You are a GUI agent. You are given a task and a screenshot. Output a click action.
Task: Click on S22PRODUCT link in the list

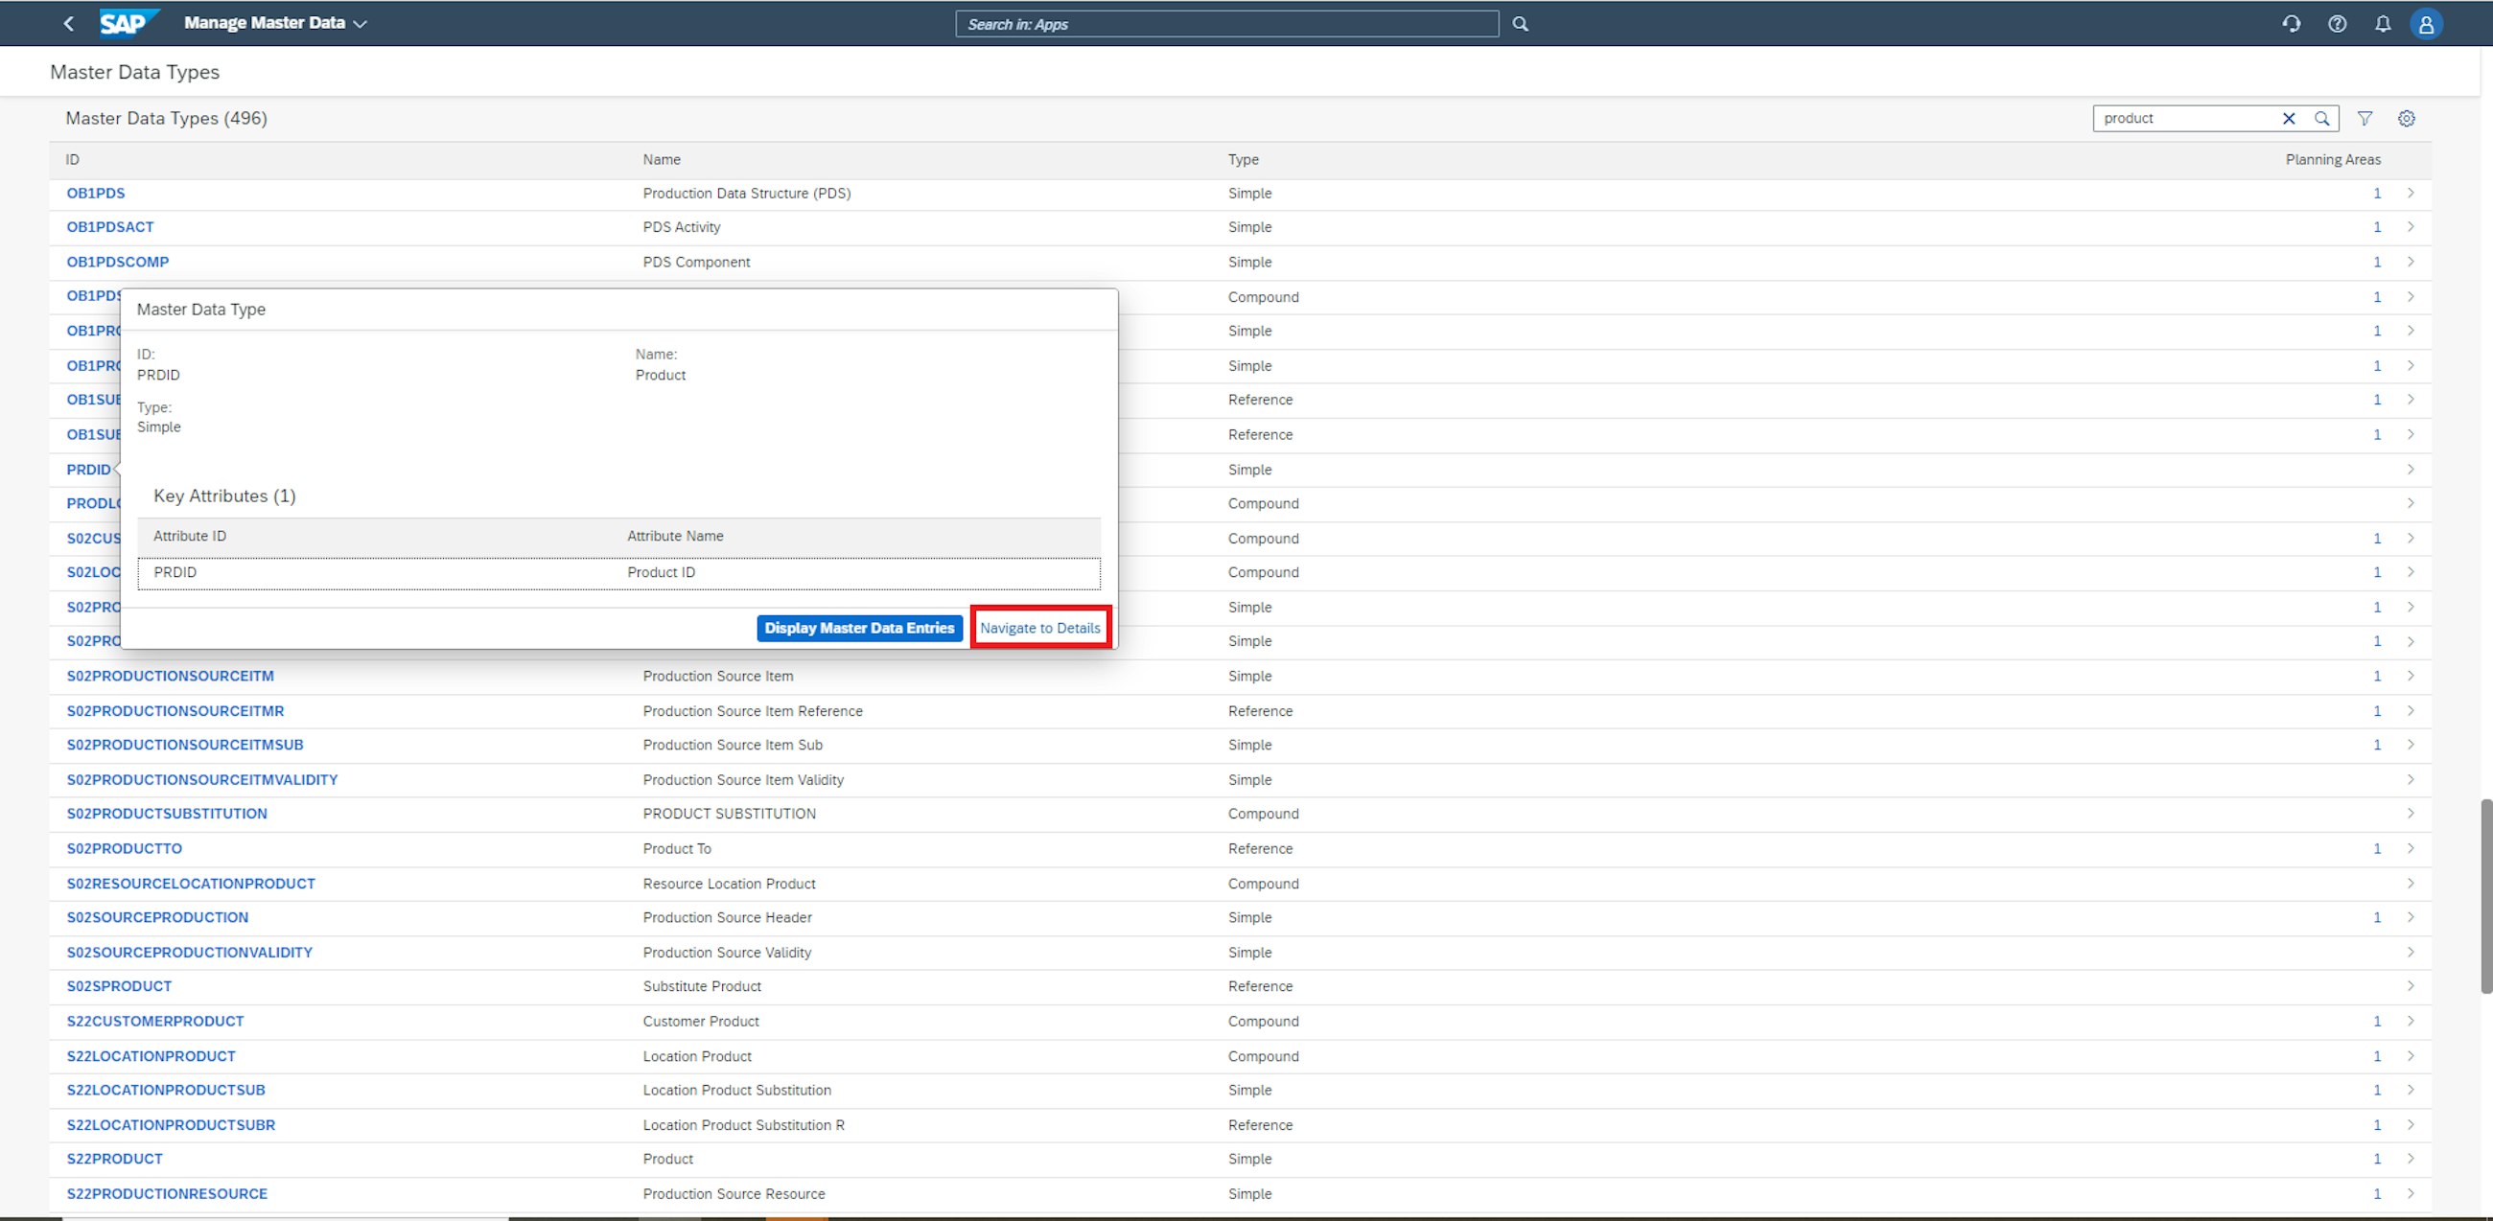click(x=111, y=1159)
